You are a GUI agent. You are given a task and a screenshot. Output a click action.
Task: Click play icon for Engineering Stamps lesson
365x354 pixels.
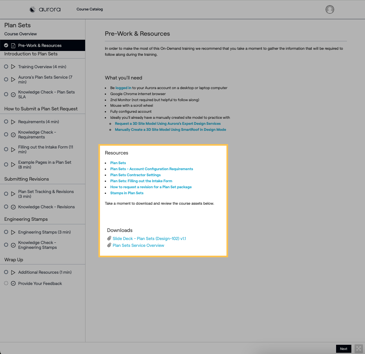click(x=13, y=232)
